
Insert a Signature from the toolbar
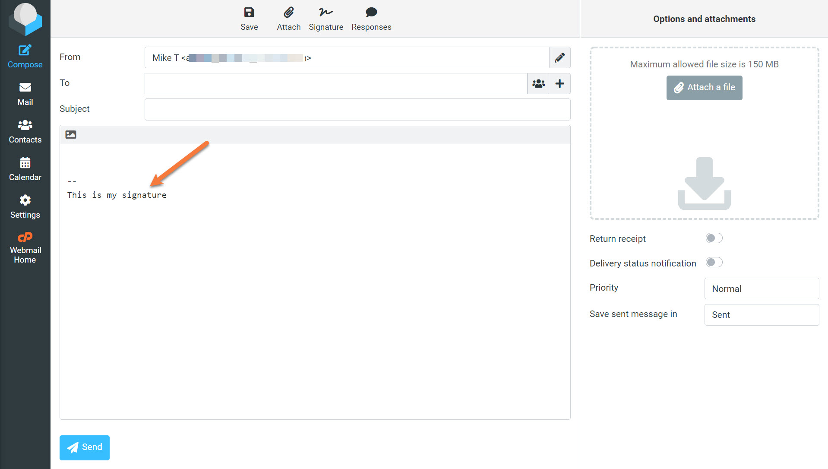tap(326, 18)
